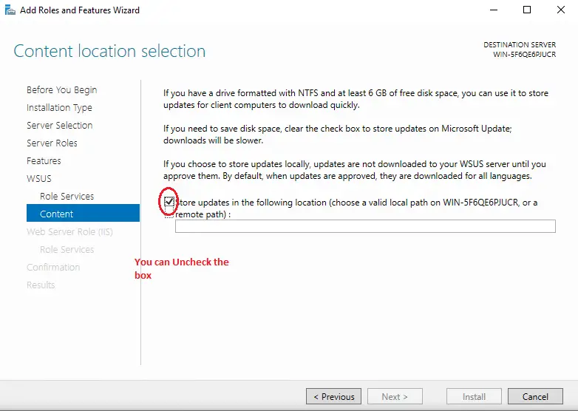578x411 pixels.
Task: Click the wizard icon in title bar
Action: pyautogui.click(x=10, y=10)
